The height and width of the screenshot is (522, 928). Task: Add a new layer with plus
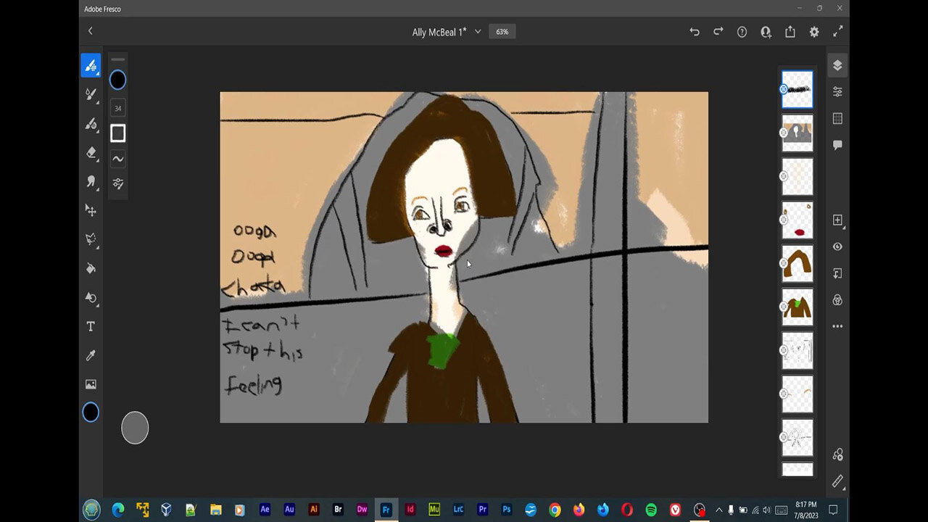[x=837, y=220]
